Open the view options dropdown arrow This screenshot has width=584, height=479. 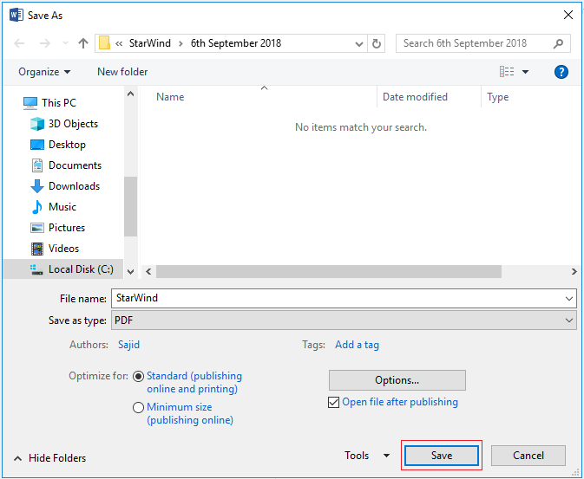pyautogui.click(x=525, y=72)
